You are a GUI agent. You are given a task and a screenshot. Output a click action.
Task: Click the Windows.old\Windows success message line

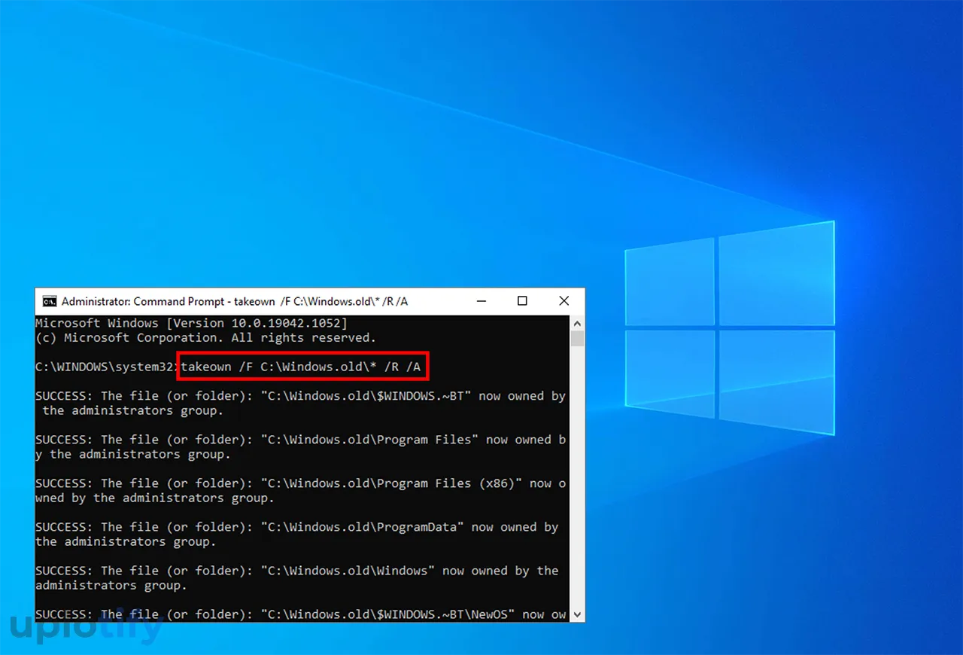tap(296, 571)
